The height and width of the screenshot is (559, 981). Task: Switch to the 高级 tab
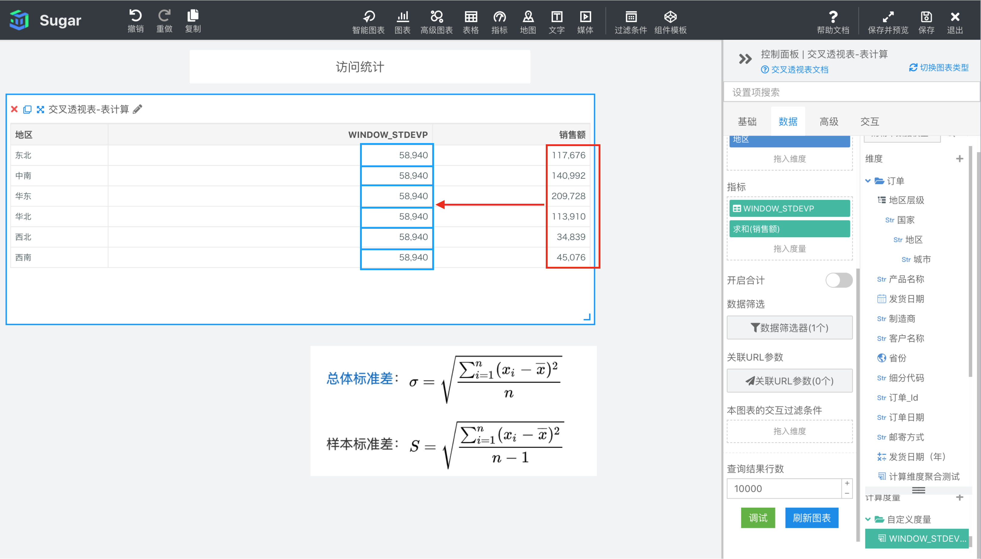click(x=829, y=122)
